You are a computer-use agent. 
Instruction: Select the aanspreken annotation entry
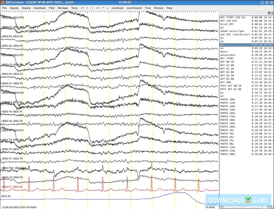[228, 55]
